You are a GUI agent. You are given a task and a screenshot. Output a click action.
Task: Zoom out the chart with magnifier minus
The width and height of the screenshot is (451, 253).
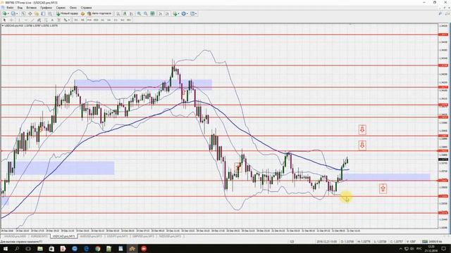click(x=146, y=13)
